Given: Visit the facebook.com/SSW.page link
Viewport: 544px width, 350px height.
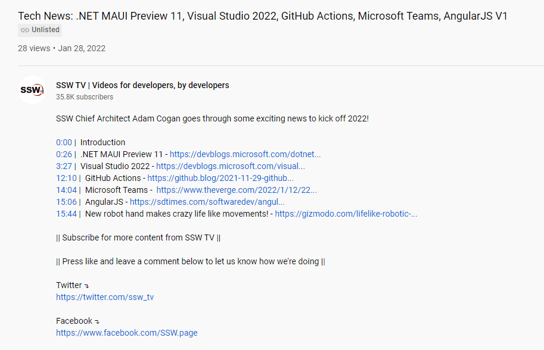Looking at the screenshot, I should [127, 333].
